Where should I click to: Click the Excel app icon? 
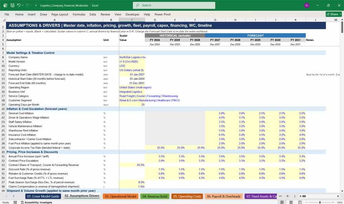tap(5, 5)
